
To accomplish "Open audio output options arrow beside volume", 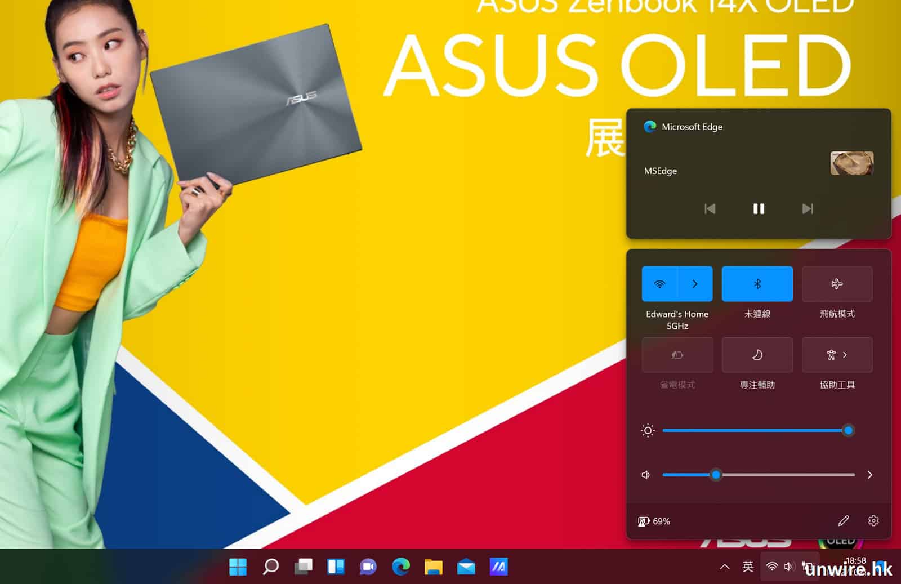I will tap(869, 475).
